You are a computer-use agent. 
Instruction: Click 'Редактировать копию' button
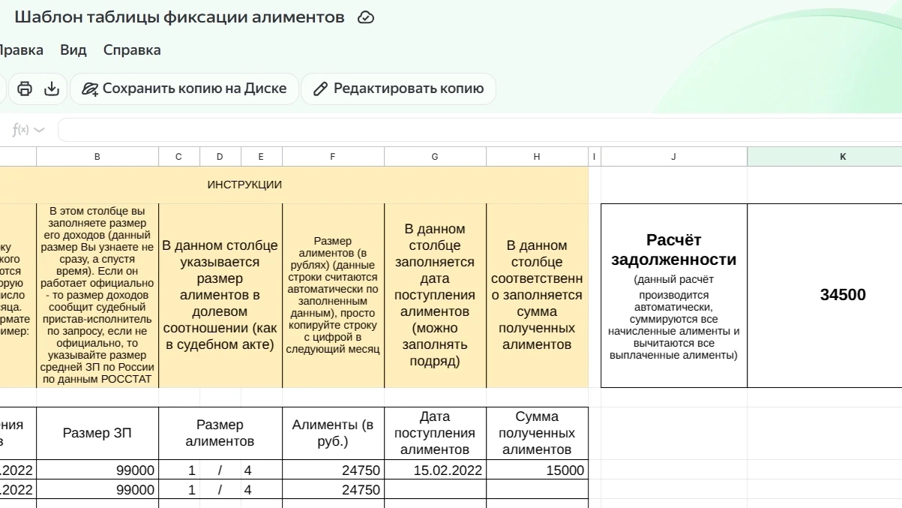398,89
